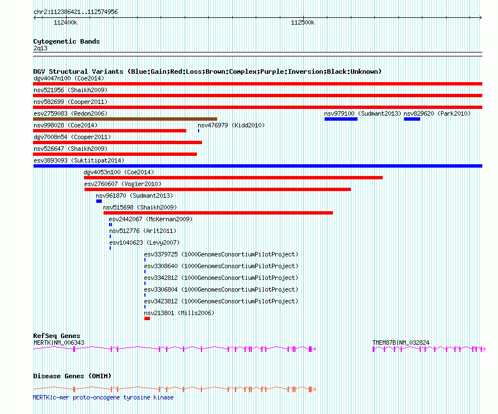Click the esv3379725 1000Genomes variant label
Screen dimensions: 498x414
[x=221, y=254]
